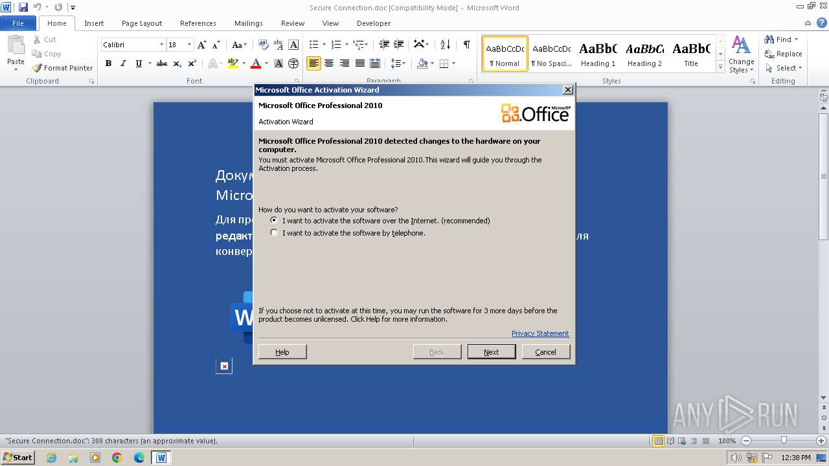Center the text alignment
Screen dimensions: 829x466
(x=329, y=63)
